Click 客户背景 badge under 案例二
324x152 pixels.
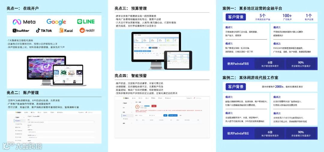click(236, 87)
